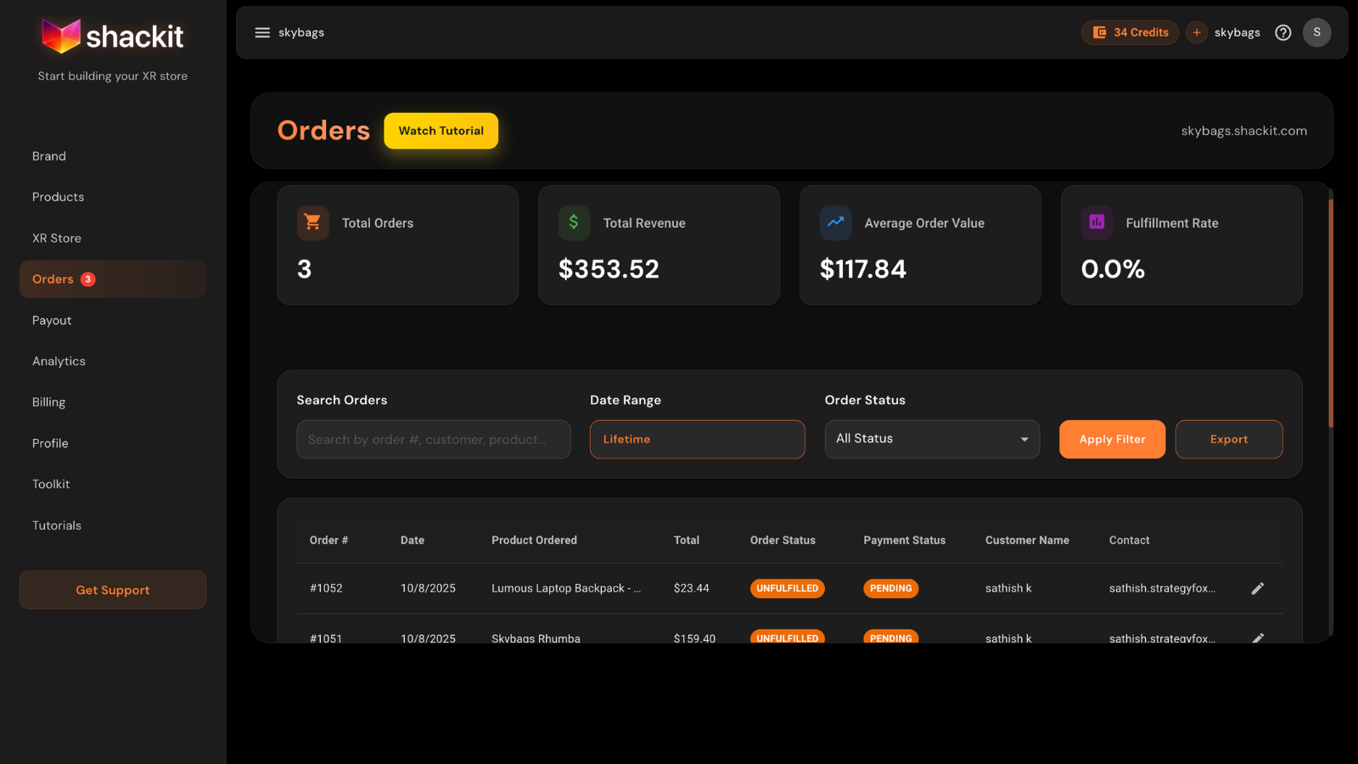Open the Lifetime date range selector
The width and height of the screenshot is (1358, 764).
tap(697, 439)
